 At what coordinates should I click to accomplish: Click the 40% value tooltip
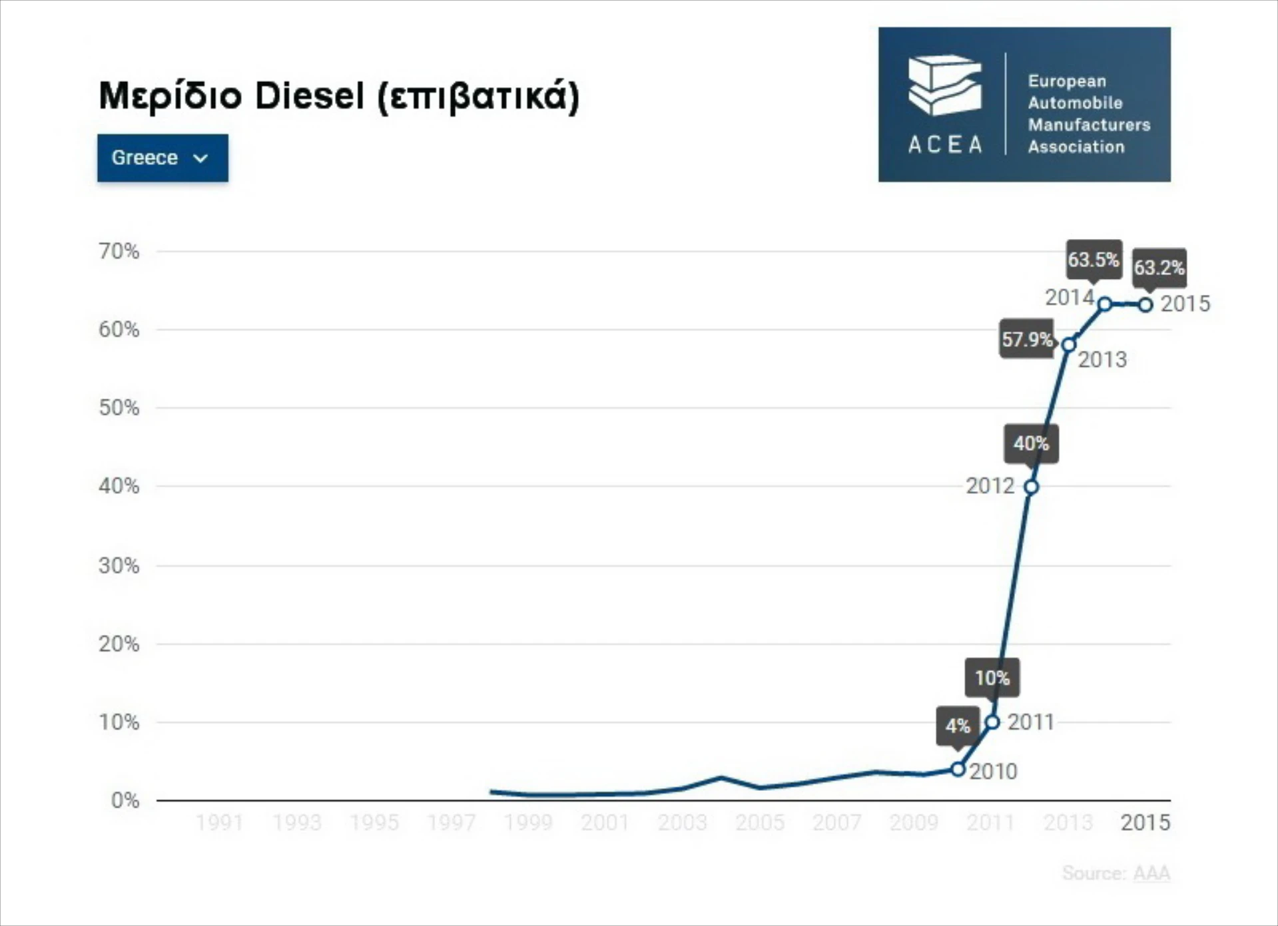pyautogui.click(x=1031, y=443)
